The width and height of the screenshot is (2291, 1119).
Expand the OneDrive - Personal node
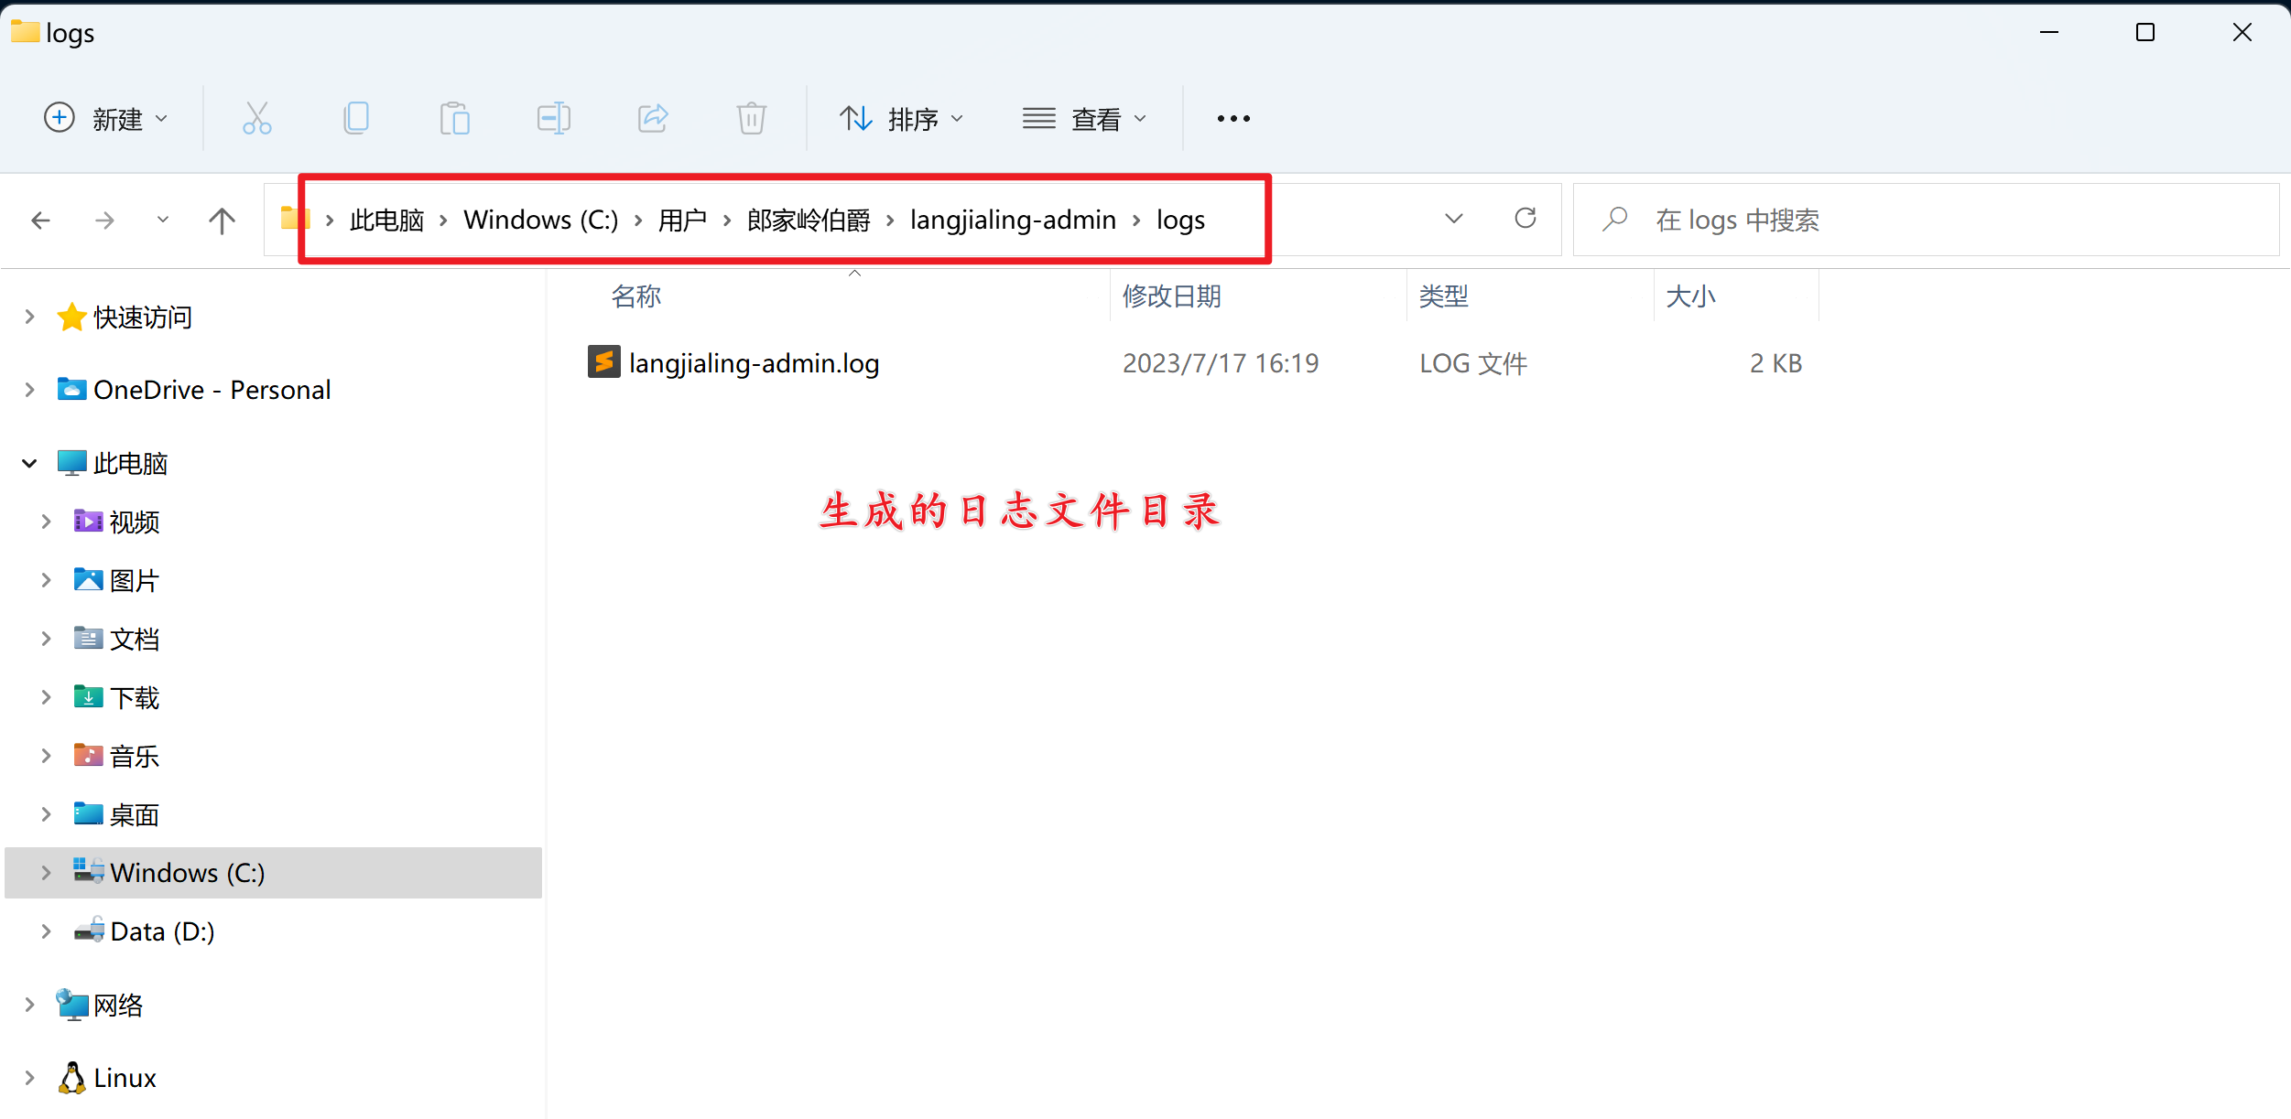point(29,390)
